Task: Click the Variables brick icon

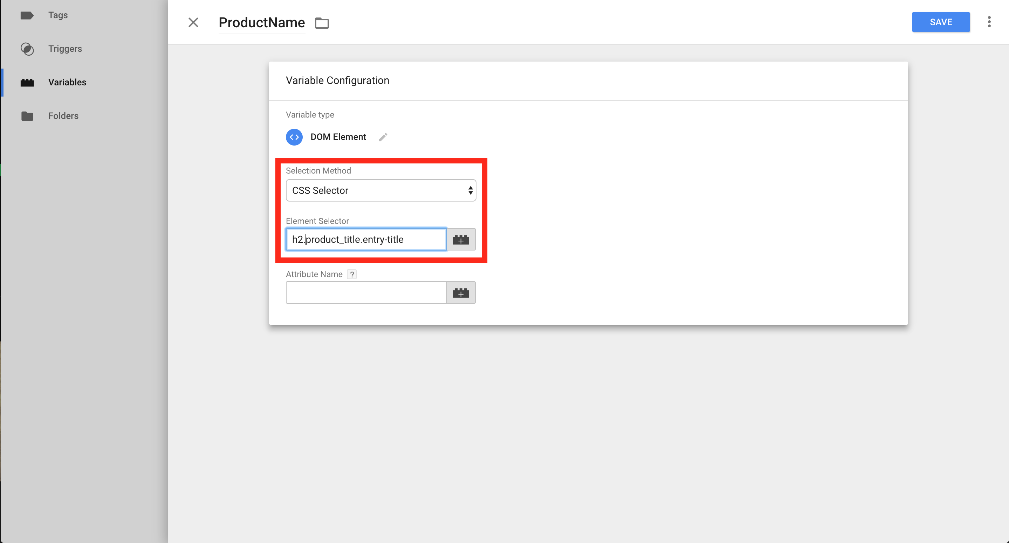Action: click(x=27, y=83)
